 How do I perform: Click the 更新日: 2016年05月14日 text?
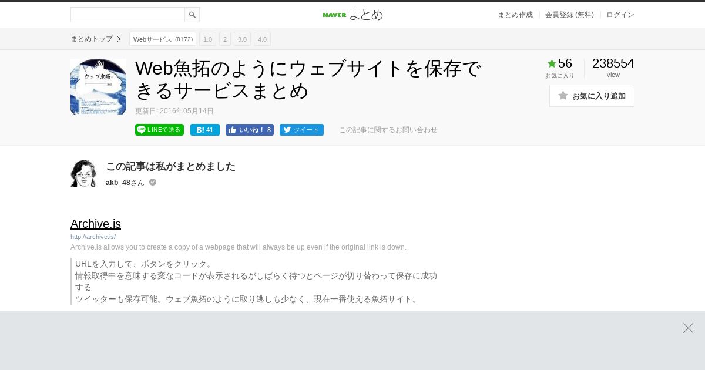(x=174, y=111)
